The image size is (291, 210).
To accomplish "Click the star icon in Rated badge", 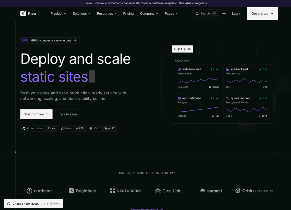I will pos(62,129).
